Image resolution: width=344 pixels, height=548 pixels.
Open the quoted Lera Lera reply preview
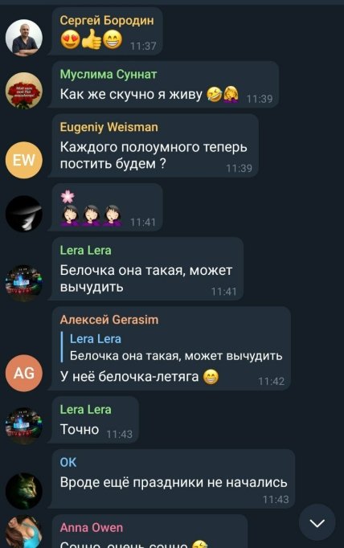tap(172, 347)
